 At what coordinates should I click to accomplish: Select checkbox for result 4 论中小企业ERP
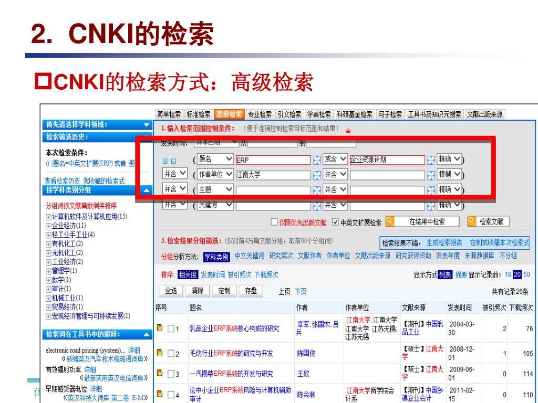171,395
